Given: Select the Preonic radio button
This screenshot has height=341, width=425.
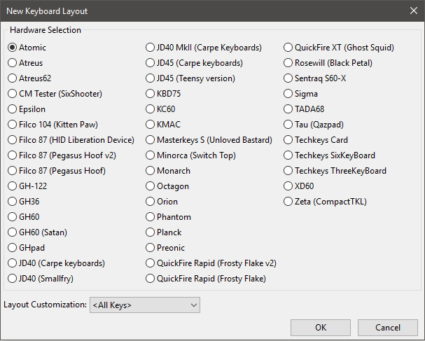Looking at the screenshot, I should [151, 248].
